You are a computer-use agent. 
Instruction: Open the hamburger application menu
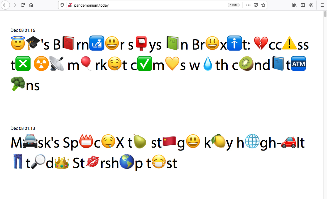point(322,5)
